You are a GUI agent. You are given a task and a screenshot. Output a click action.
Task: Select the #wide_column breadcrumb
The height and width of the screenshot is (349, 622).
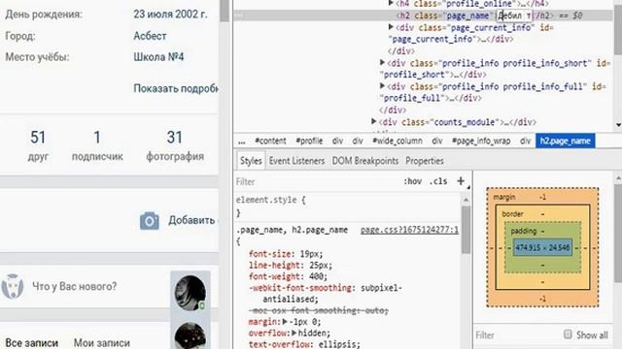point(397,141)
